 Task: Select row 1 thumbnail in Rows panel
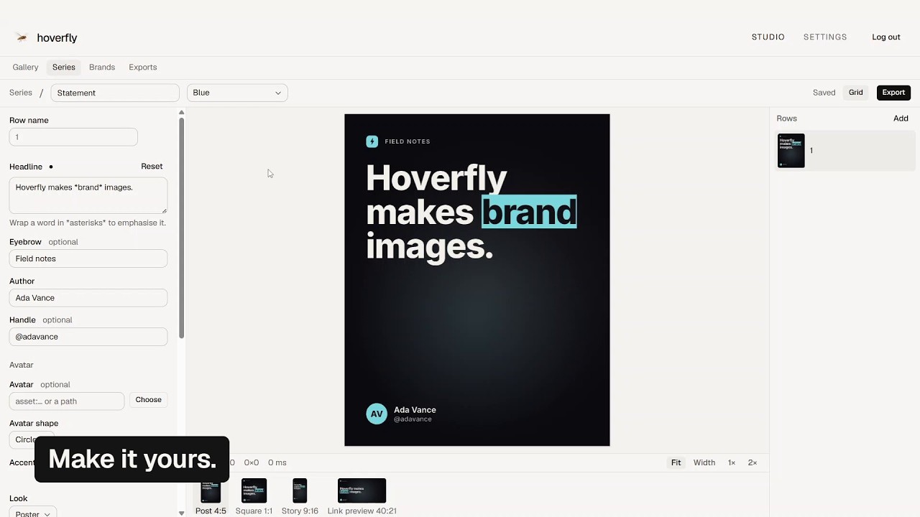click(x=791, y=151)
